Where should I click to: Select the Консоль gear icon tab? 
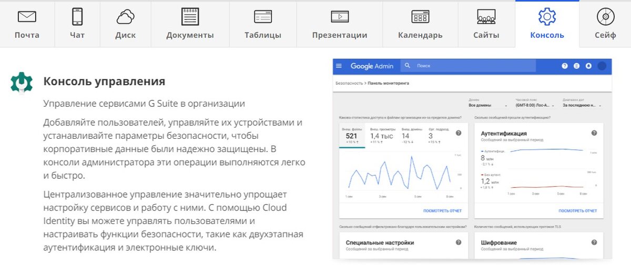click(547, 24)
